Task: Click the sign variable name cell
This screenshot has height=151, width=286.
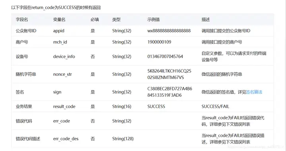Action: pos(57,92)
